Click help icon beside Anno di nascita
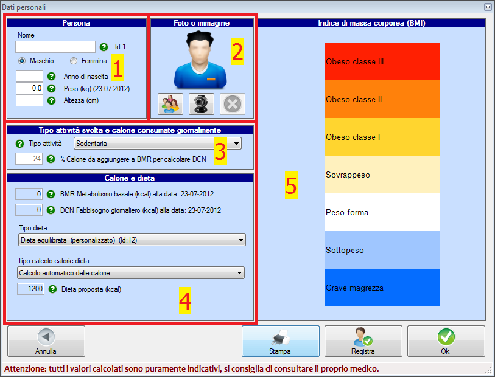 click(52, 77)
